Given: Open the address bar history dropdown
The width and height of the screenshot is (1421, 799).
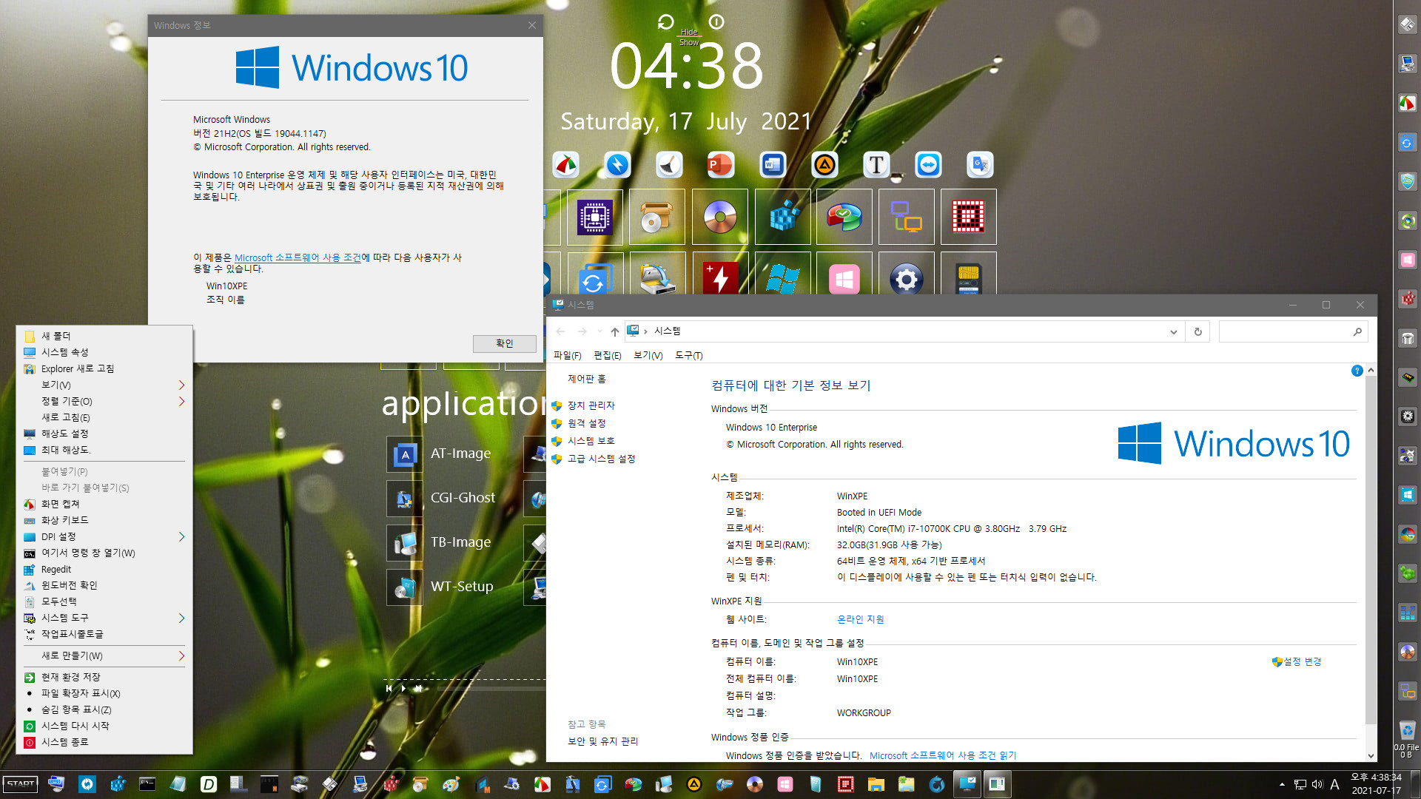Looking at the screenshot, I should [1173, 331].
